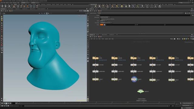Open the network editor Tools menu

click(103, 39)
